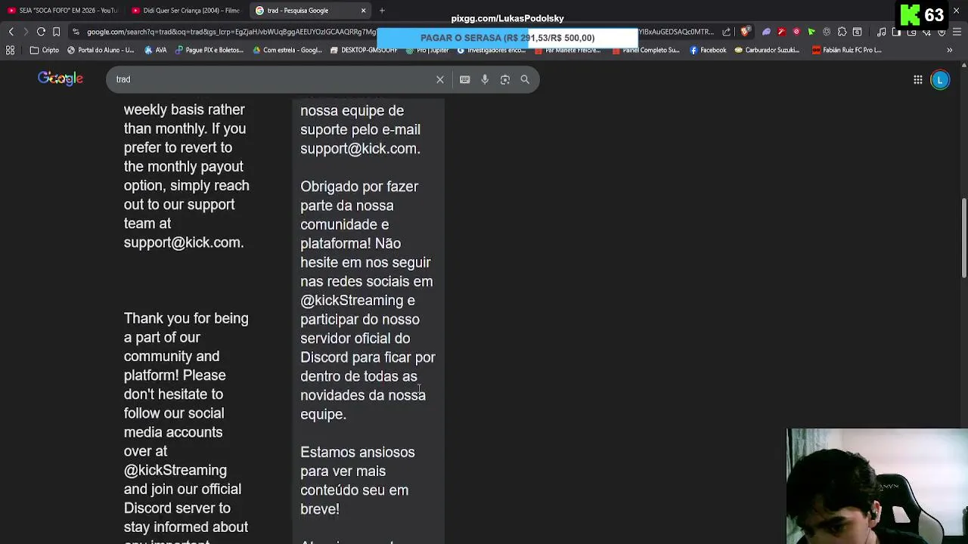Switch to 'Didi Quer Ser Criança (2004)' tab
The image size is (968, 544).
pos(185,11)
